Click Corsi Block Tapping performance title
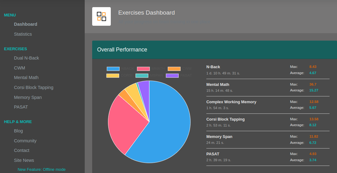The width and height of the screenshot is (337, 173). point(226,119)
